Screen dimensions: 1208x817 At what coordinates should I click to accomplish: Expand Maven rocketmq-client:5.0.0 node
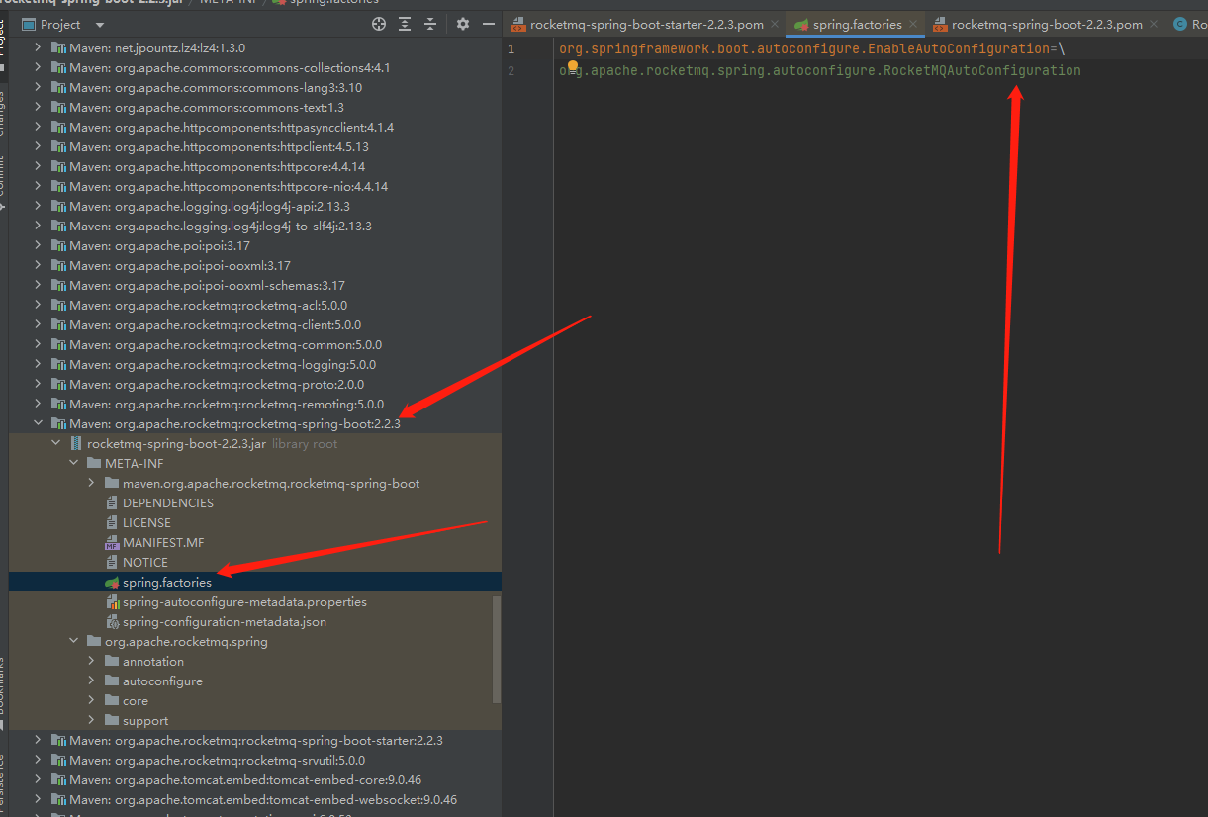coord(38,324)
